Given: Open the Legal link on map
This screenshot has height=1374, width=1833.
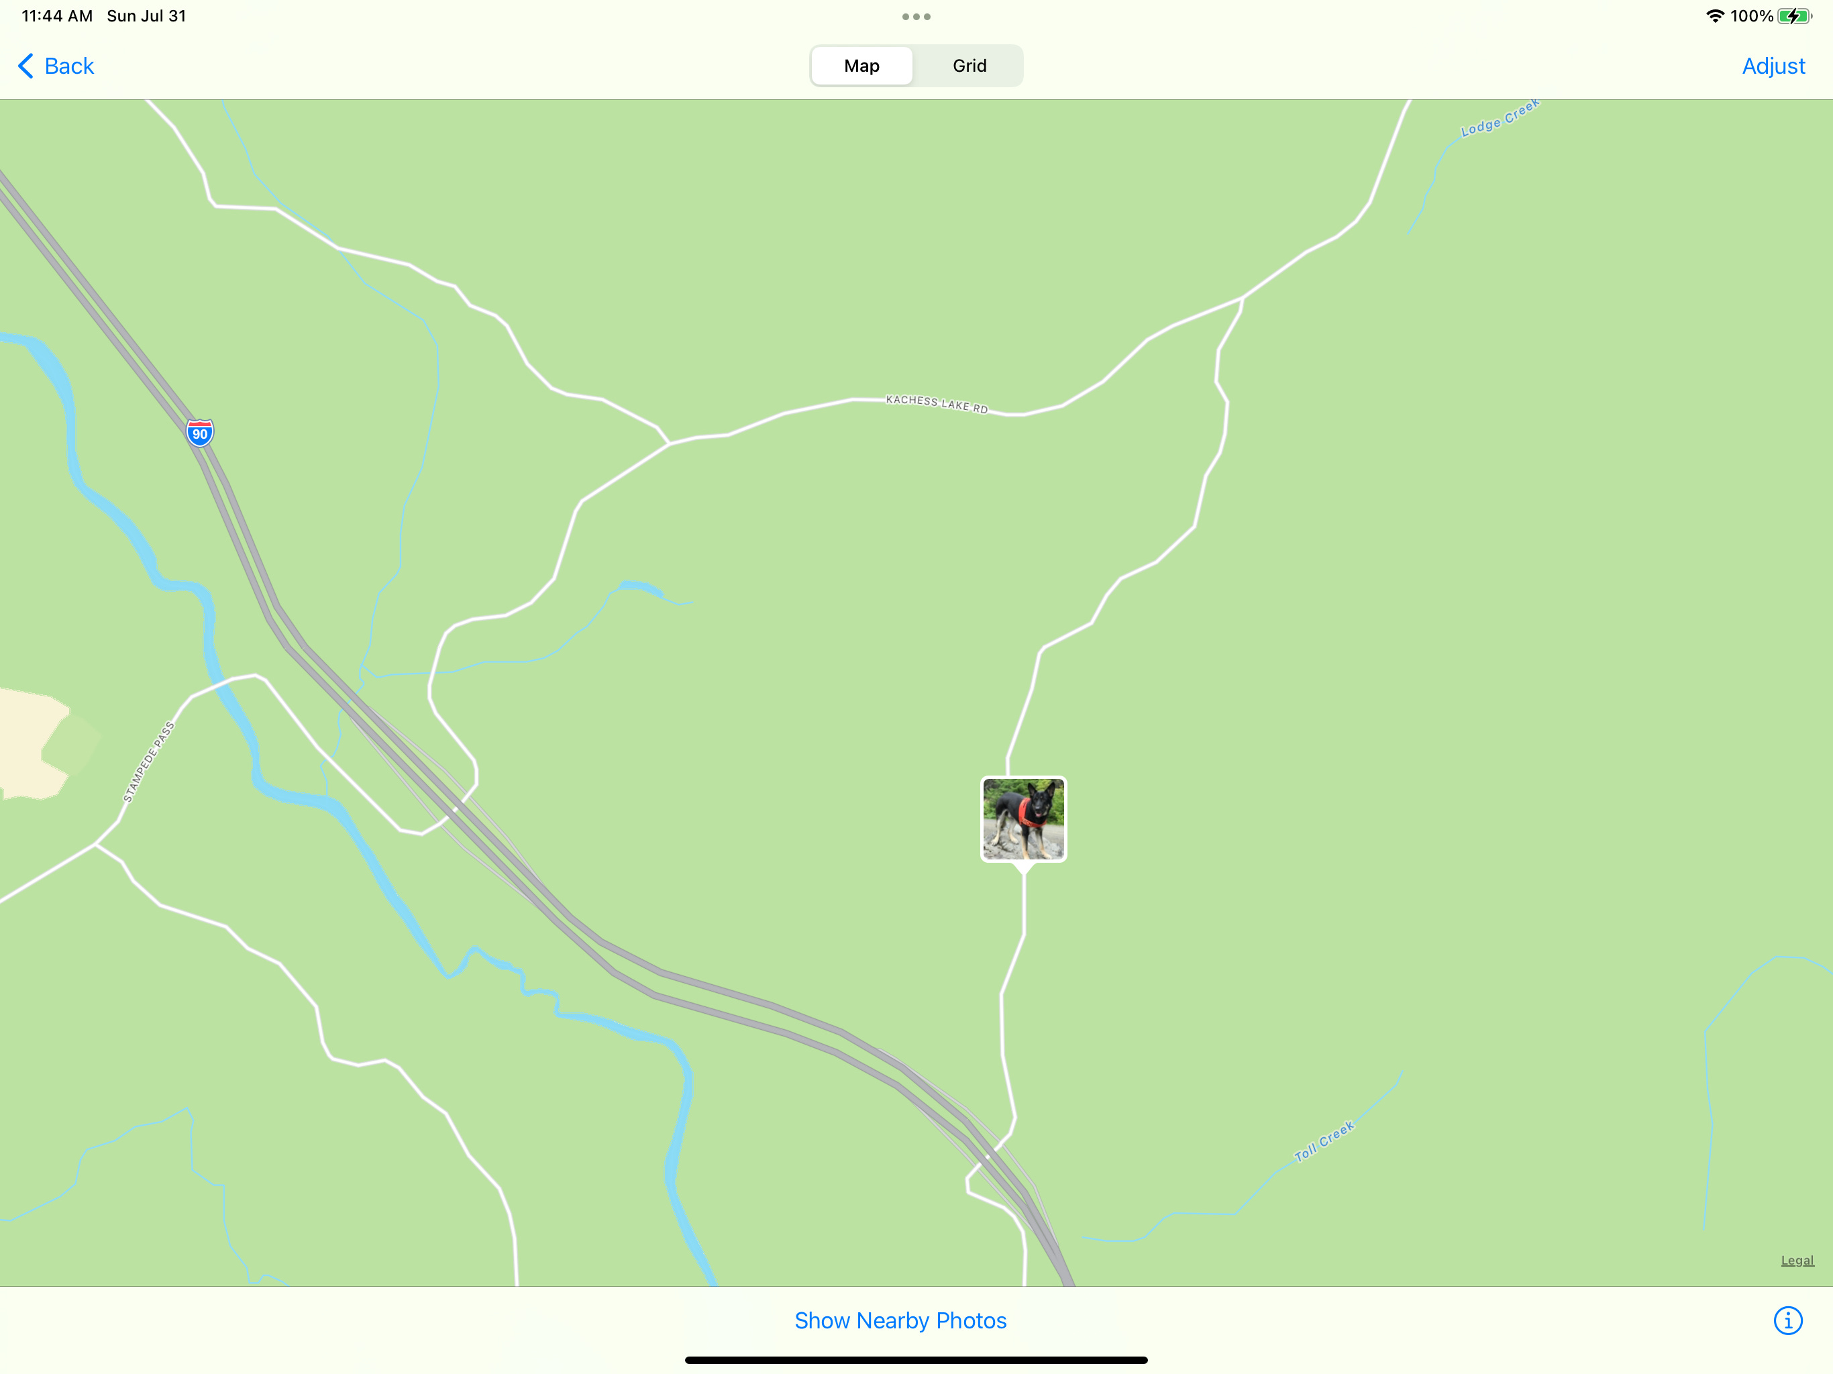Looking at the screenshot, I should pos(1797,1261).
